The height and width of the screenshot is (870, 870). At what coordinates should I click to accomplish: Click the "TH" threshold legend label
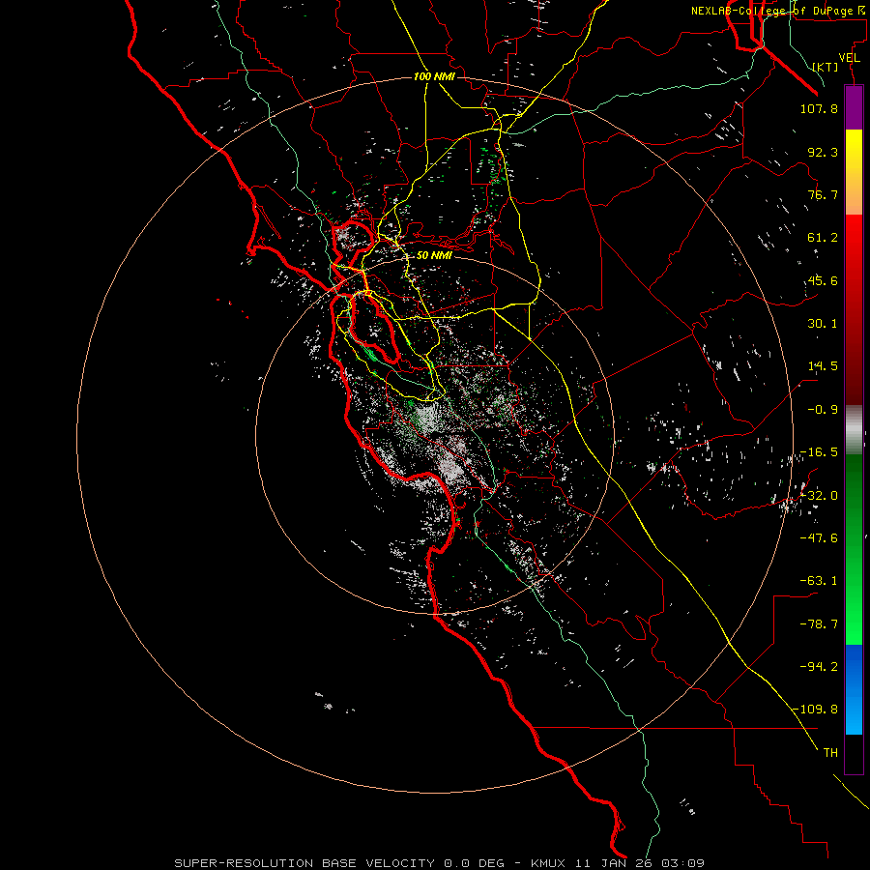pos(830,753)
